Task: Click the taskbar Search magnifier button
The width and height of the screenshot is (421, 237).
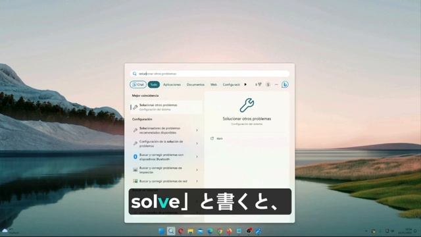Action: click(171, 231)
